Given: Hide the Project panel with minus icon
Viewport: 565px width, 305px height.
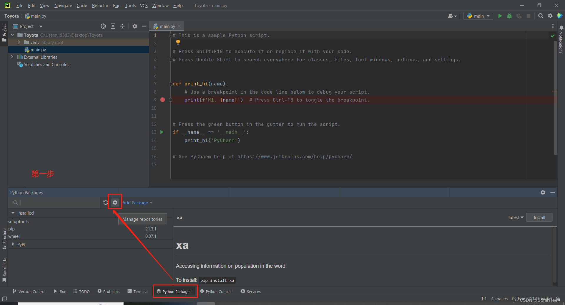Looking at the screenshot, I should tap(144, 26).
